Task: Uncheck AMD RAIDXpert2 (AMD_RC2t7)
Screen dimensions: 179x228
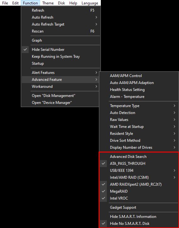Action: click(x=139, y=184)
